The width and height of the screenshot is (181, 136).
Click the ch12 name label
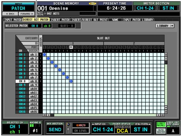33,97
